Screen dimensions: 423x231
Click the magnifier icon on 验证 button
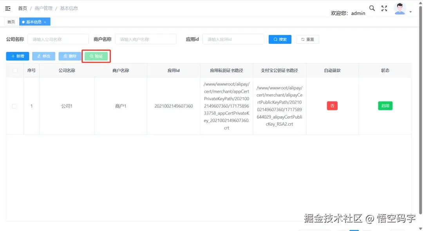[90, 56]
